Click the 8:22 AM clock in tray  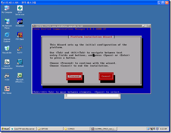click(163, 129)
